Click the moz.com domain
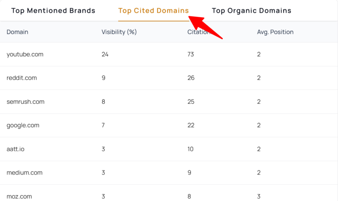The height and width of the screenshot is (201, 338). click(x=19, y=196)
